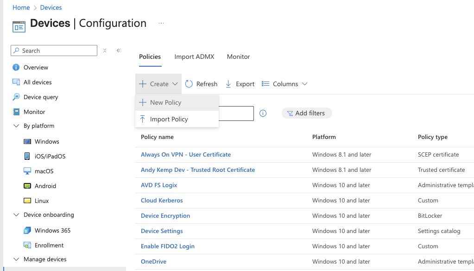Select the iOS/iPadOS platform icon
This screenshot has height=271, width=474.
point(27,156)
